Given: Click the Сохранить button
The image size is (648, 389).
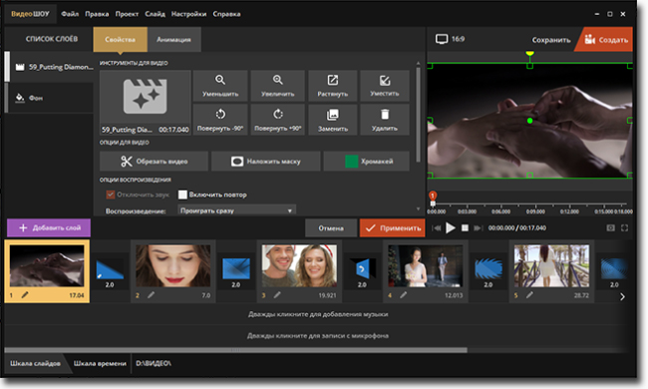Looking at the screenshot, I should coord(551,40).
